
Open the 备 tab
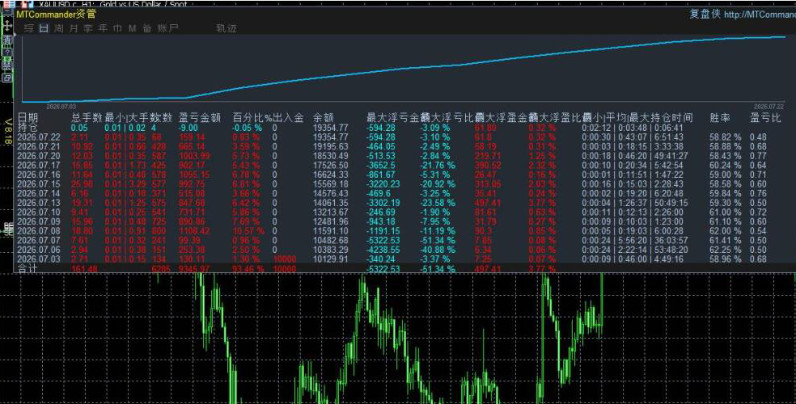pos(147,28)
